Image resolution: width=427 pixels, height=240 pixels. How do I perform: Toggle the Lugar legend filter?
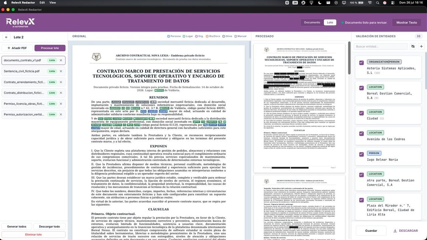pyautogui.click(x=188, y=36)
